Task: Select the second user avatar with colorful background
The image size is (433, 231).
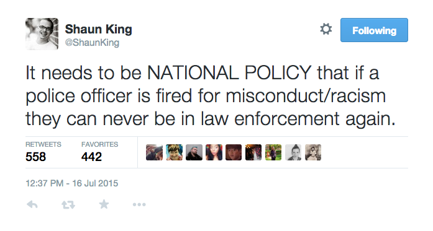Action: point(174,152)
